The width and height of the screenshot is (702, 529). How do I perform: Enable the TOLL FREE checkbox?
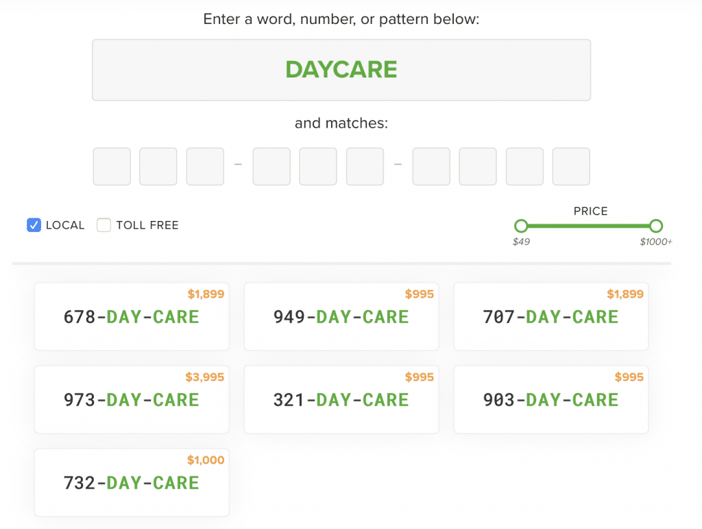pyautogui.click(x=104, y=225)
